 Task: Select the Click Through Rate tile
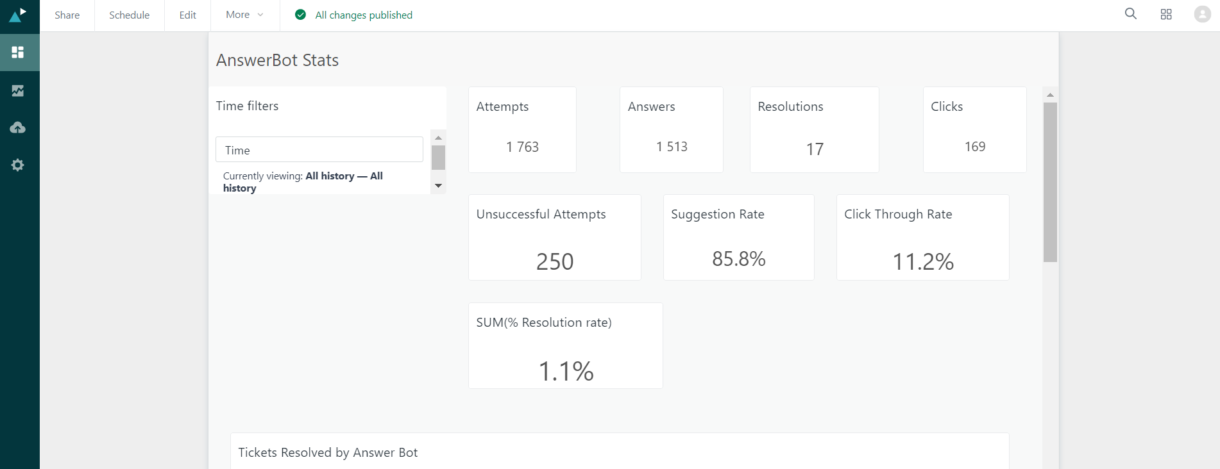point(922,237)
